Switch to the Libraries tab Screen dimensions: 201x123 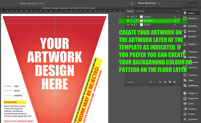tap(141, 11)
